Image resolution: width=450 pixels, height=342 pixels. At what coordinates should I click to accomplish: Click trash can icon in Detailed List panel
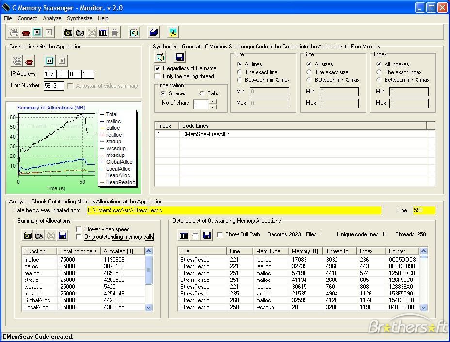coord(195,235)
